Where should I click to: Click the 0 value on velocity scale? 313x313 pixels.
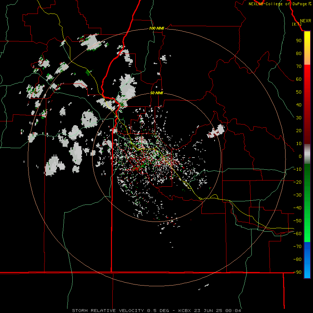[x=300, y=156]
